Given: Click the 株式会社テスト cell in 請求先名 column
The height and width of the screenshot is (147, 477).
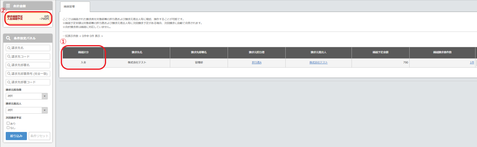Looking at the screenshot, I should point(137,63).
